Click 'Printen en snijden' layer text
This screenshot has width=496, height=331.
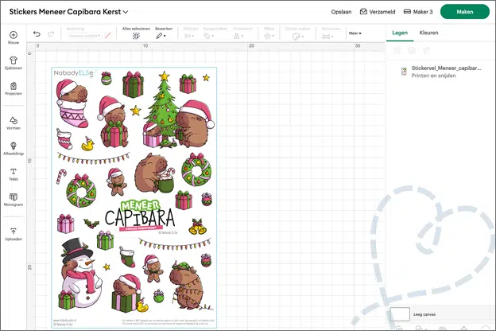433,76
